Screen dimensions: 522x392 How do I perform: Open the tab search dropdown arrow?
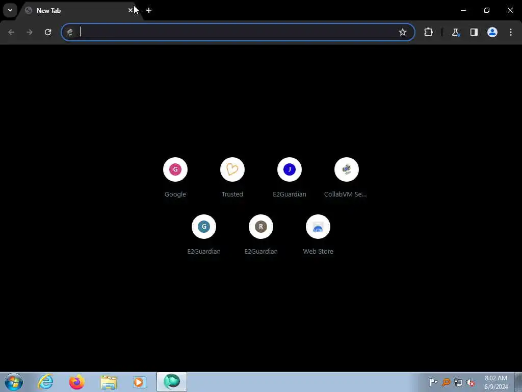(10, 10)
